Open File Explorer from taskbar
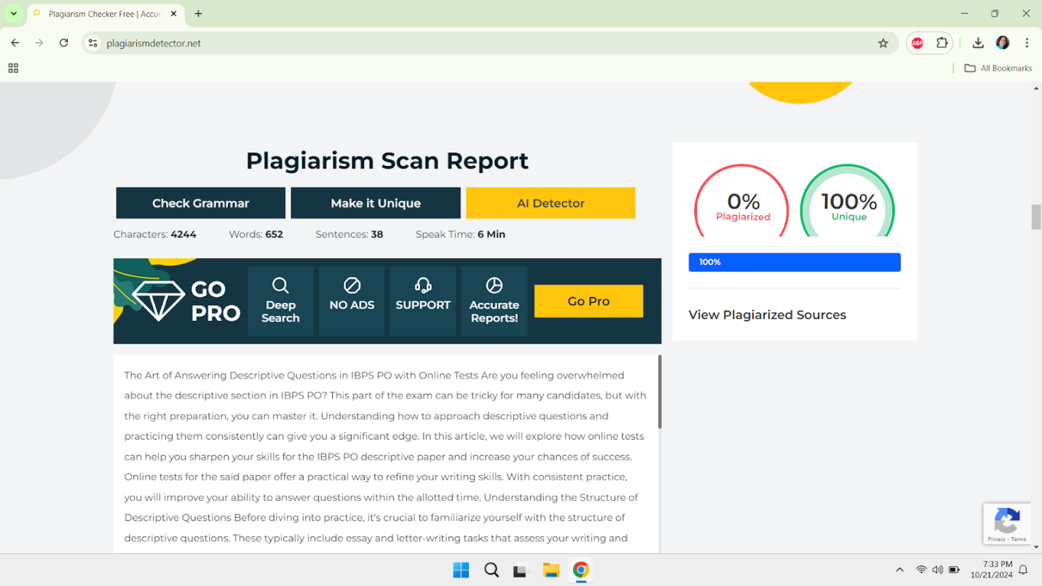Viewport: 1042px width, 586px height. (x=550, y=570)
